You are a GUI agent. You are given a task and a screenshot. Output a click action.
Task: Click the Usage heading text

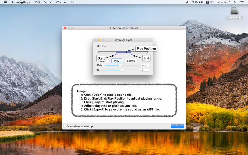(82, 91)
